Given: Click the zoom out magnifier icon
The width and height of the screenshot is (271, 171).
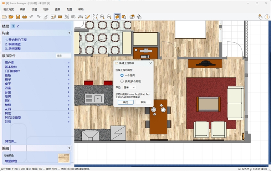Looking at the screenshot, I should (x=109, y=17).
